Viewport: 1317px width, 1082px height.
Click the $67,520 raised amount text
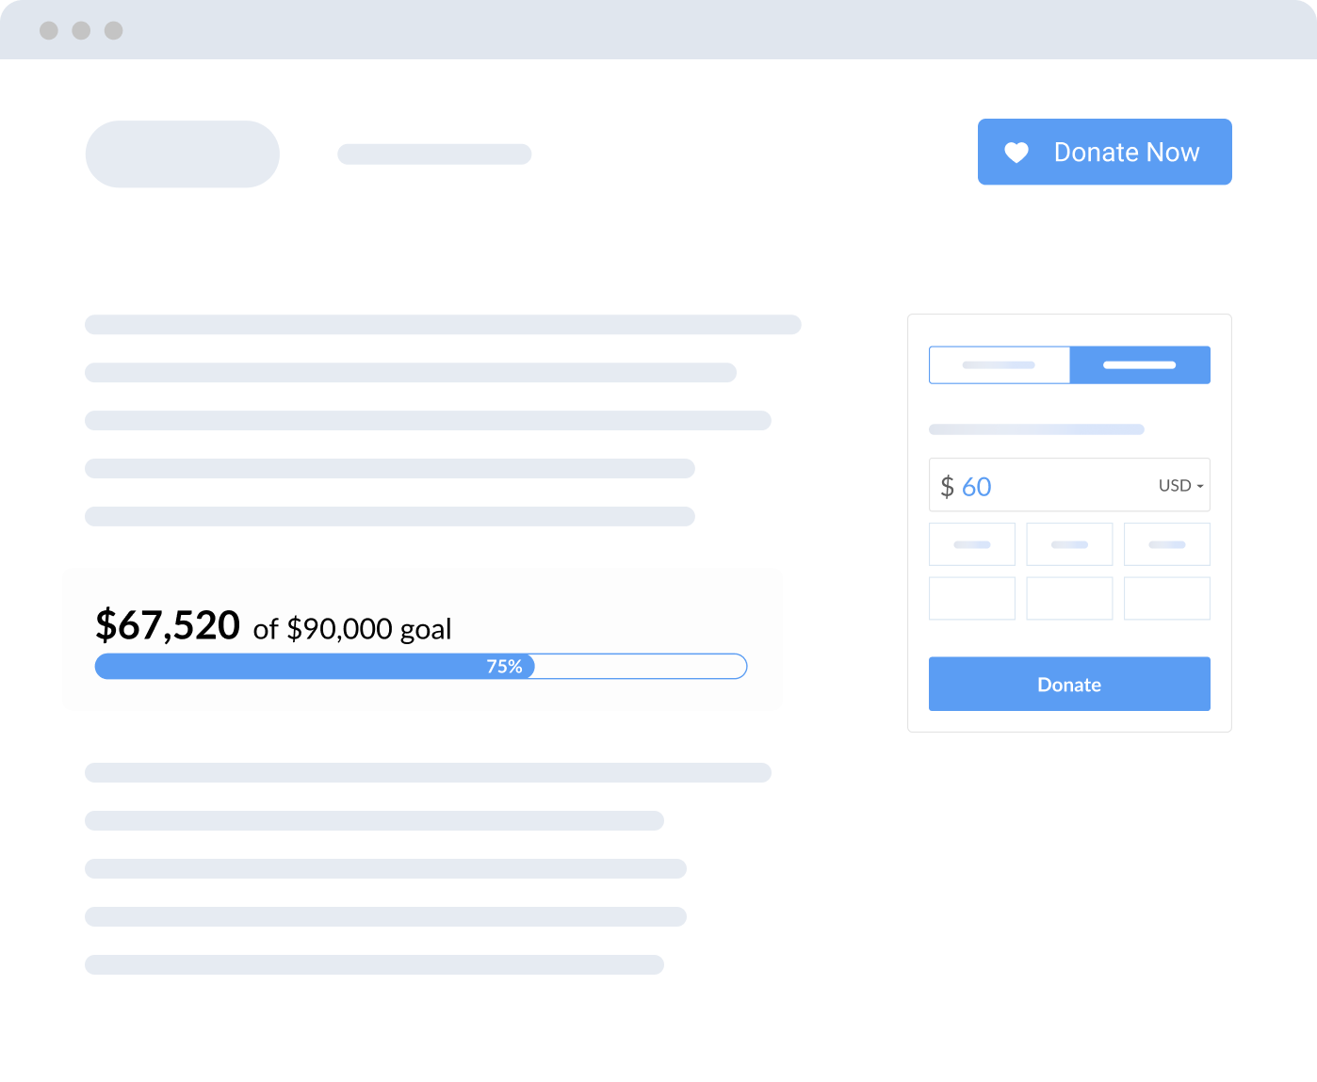click(x=168, y=625)
